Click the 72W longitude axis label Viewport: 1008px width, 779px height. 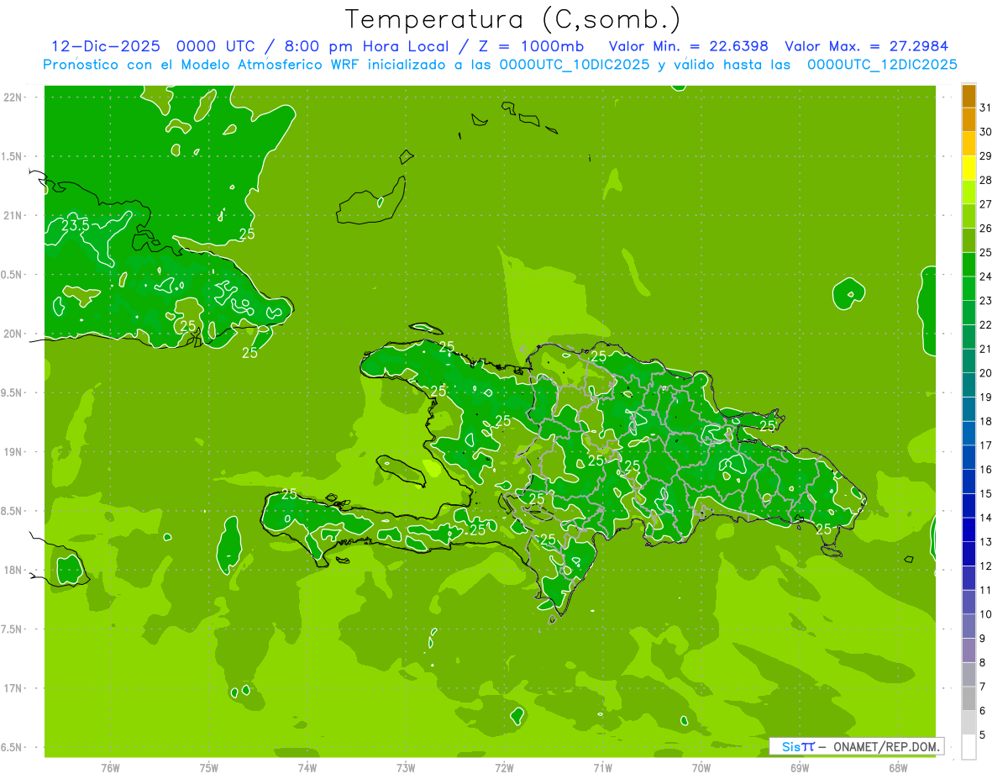(x=505, y=767)
